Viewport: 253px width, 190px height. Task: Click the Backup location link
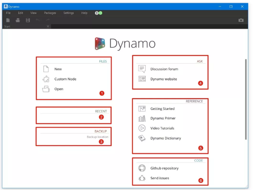click(98, 137)
